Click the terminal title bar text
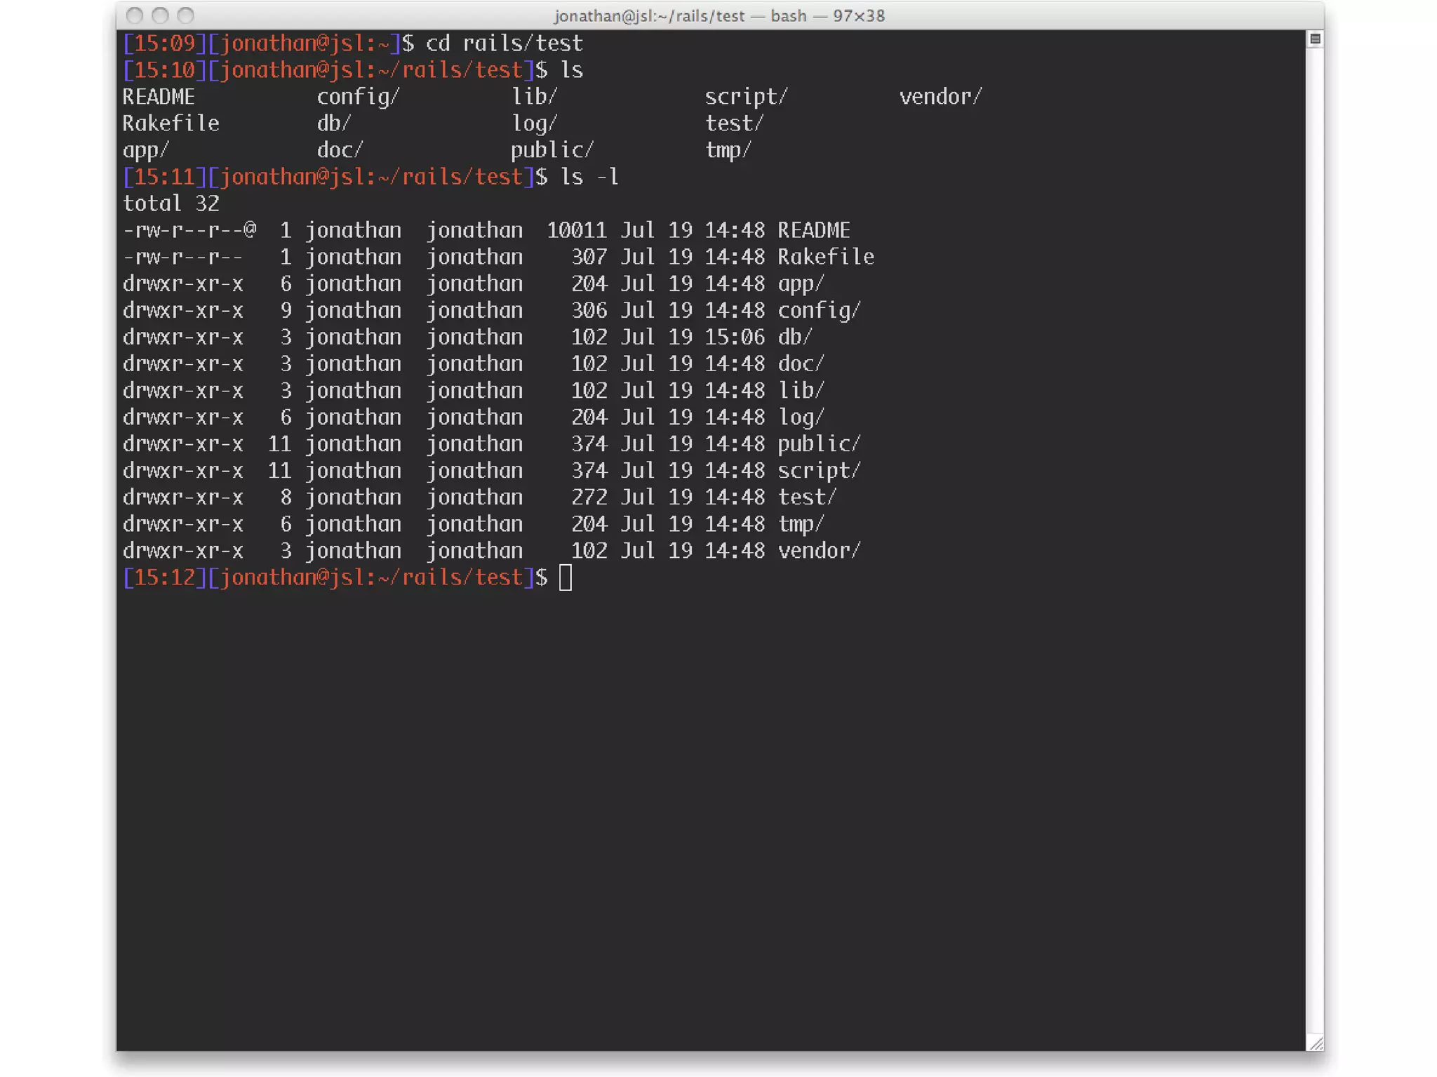Viewport: 1437px width, 1077px height. (718, 15)
